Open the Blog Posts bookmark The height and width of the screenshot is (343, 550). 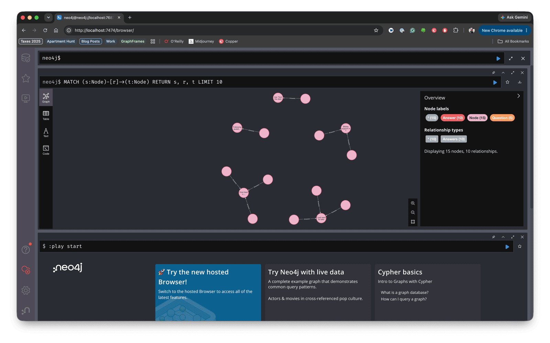tap(90, 41)
